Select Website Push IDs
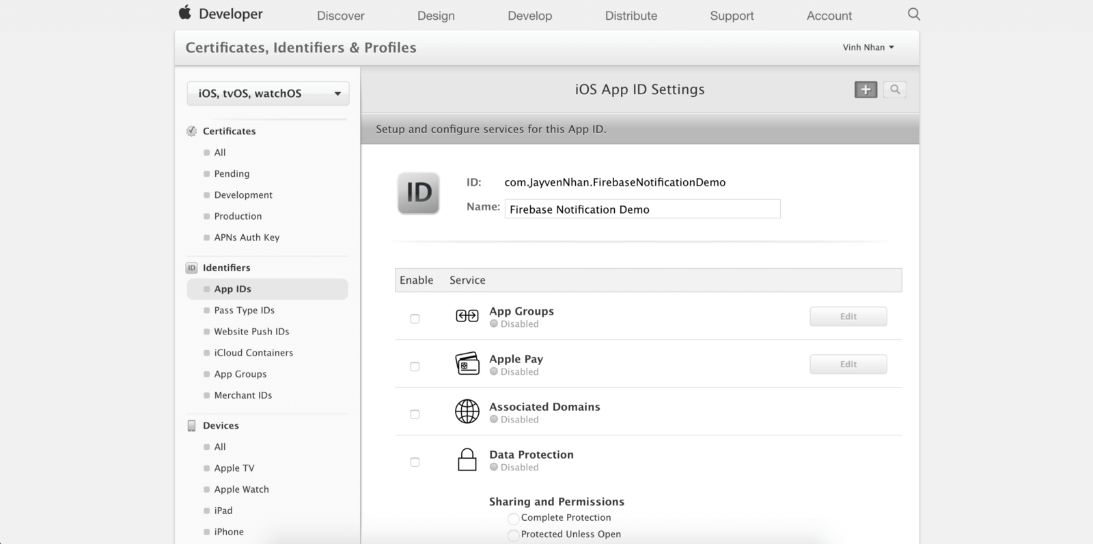 (251, 331)
